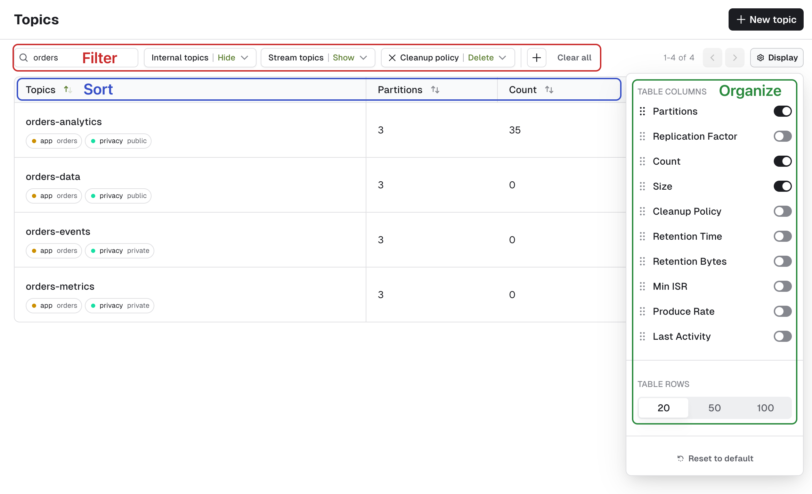This screenshot has height=494, width=812.
Task: Disable the Count column toggle
Action: (782, 161)
